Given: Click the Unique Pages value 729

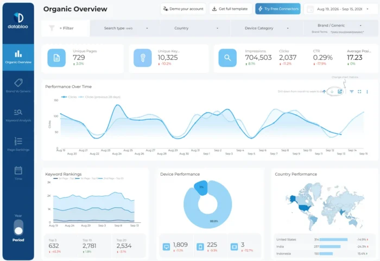Looking at the screenshot, I should [x=79, y=57].
